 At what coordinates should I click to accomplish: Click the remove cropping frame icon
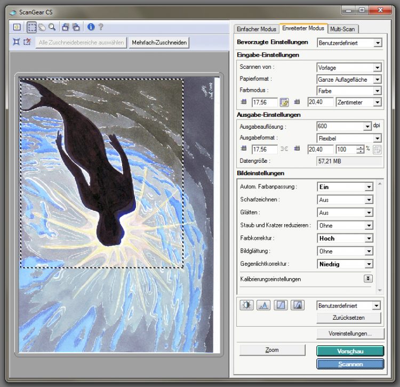pos(27,42)
